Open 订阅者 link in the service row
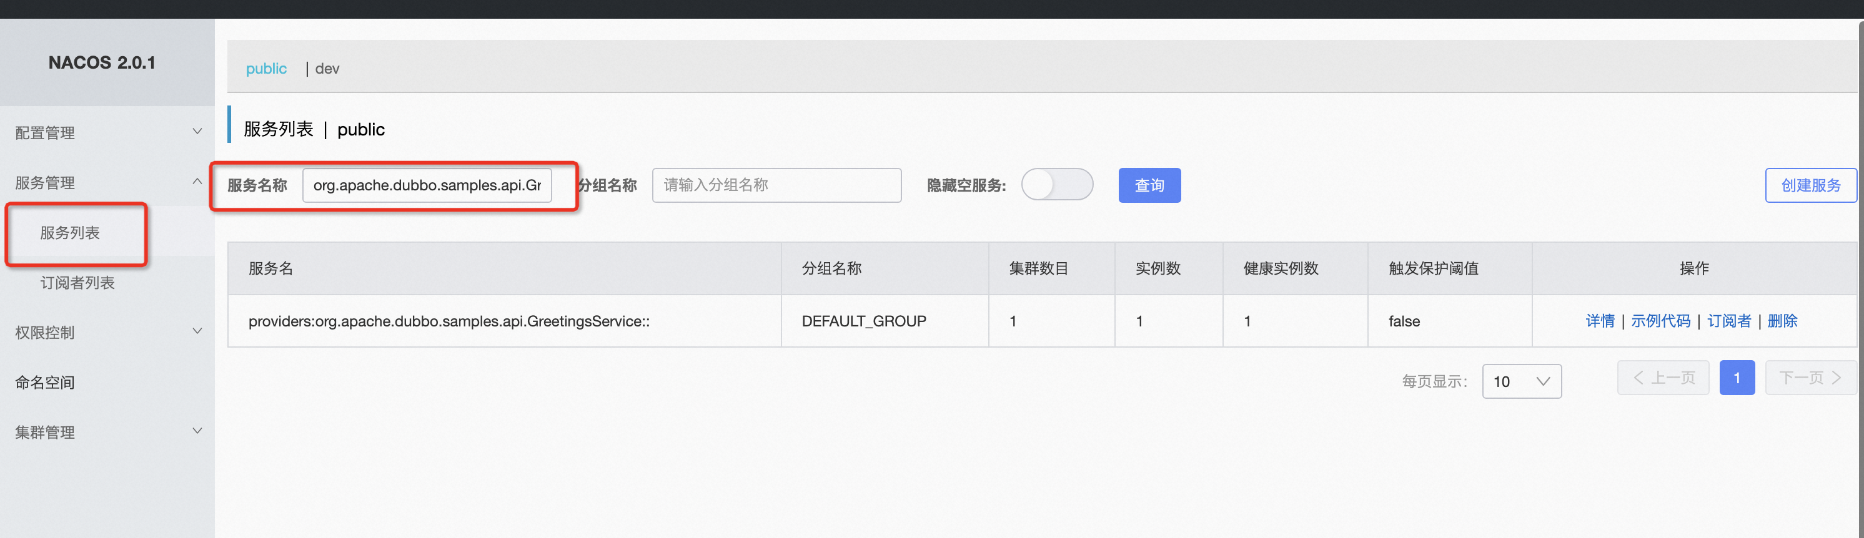This screenshot has height=538, width=1864. (1728, 321)
